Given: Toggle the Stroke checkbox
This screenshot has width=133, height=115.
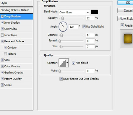Looking at the screenshot, I should [2, 85].
